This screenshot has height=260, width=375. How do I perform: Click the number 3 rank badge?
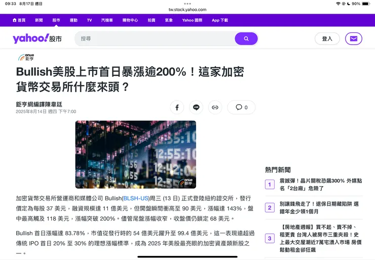click(270, 238)
